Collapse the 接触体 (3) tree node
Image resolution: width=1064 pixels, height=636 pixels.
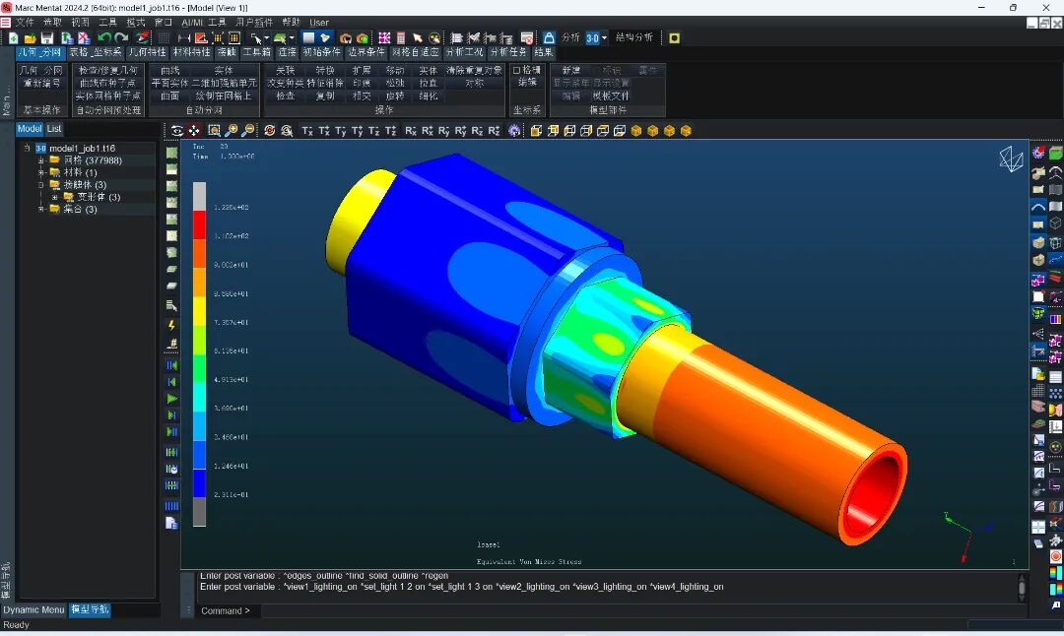pos(41,185)
